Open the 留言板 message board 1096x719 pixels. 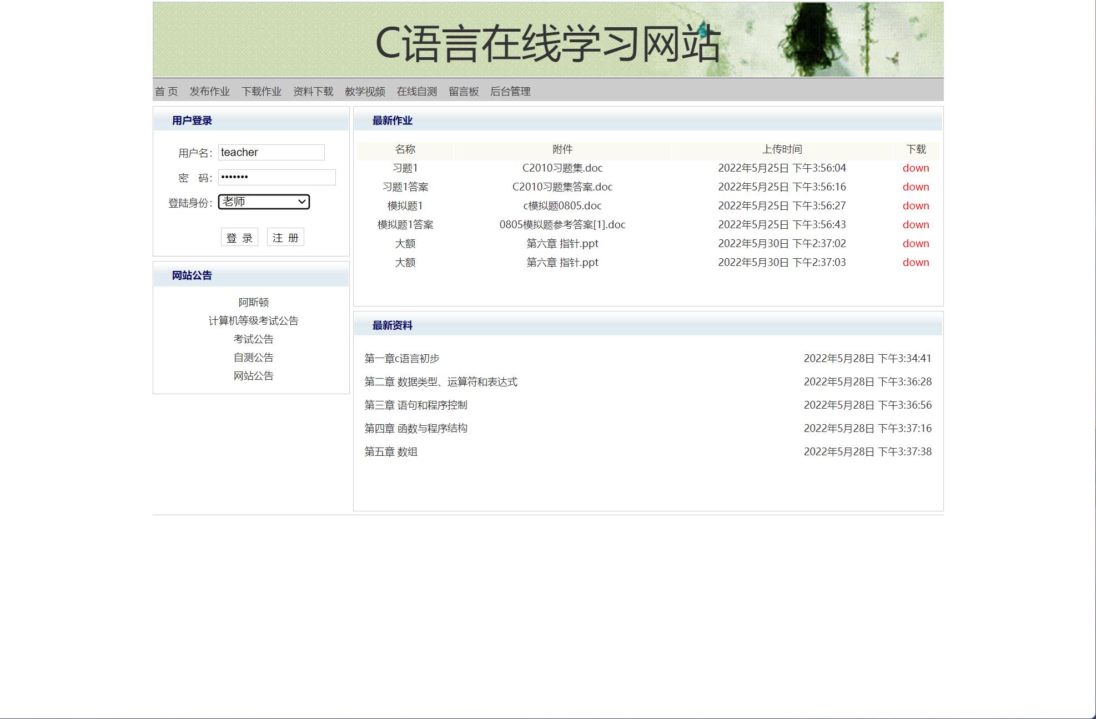(x=463, y=91)
